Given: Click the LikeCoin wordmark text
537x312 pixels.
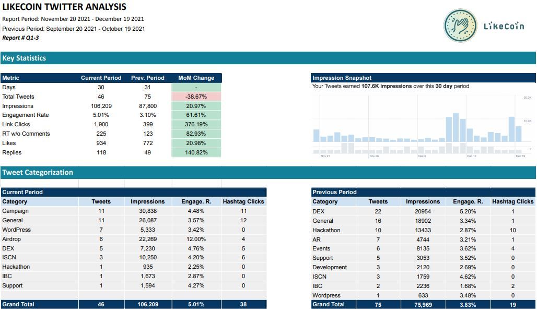Looking at the screenshot, I should pyautogui.click(x=504, y=26).
